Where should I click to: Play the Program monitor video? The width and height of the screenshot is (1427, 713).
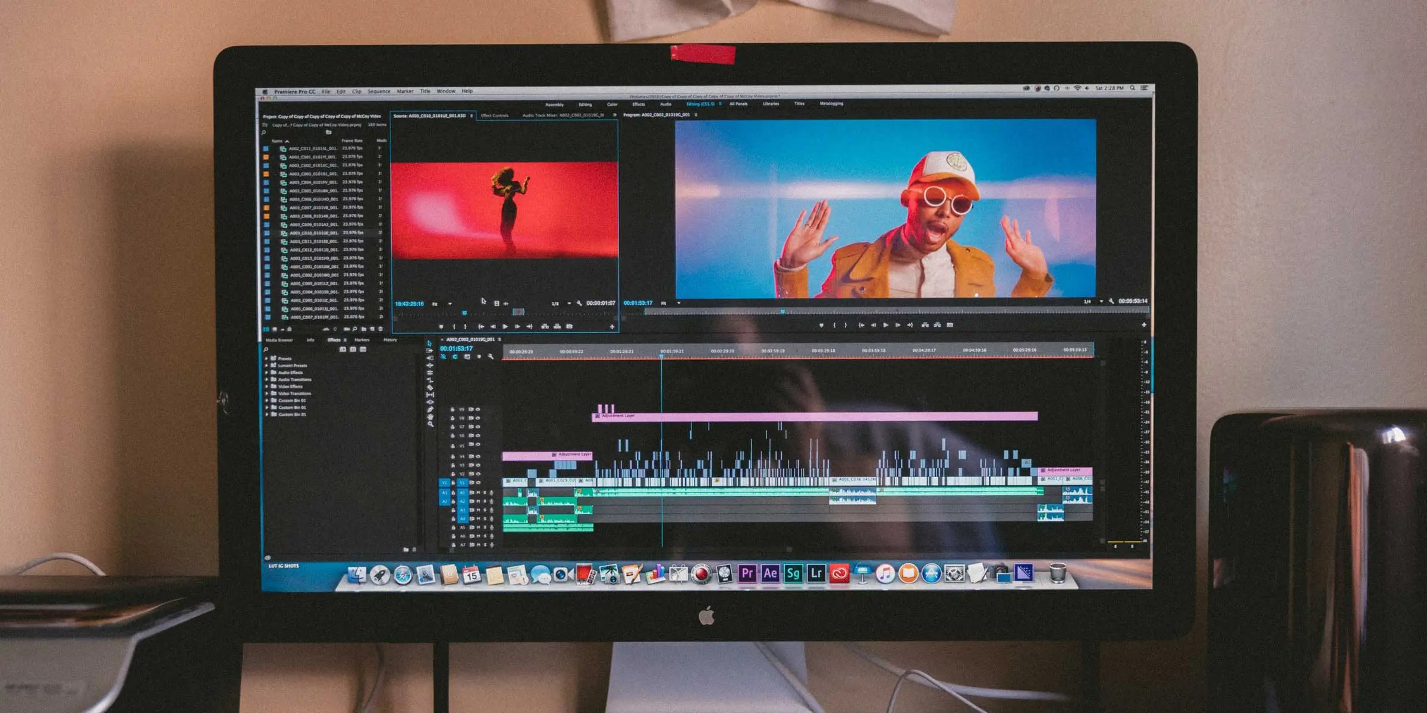tap(885, 325)
